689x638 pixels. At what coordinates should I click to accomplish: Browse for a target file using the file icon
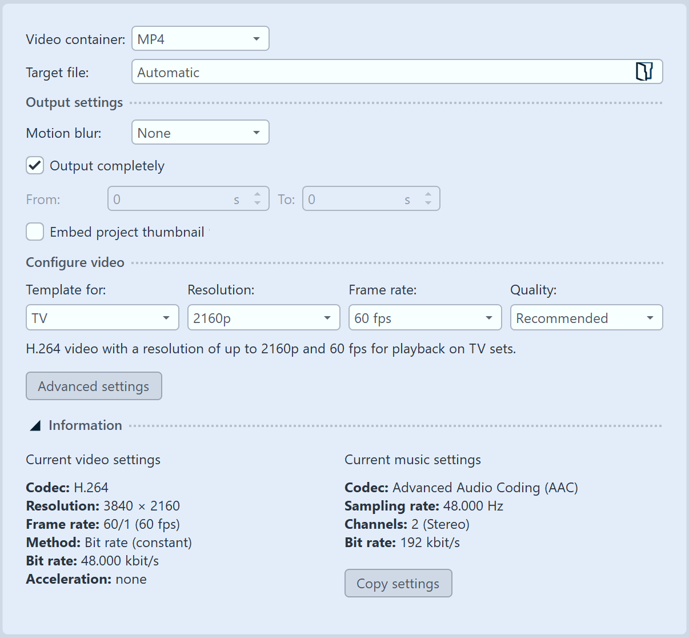pyautogui.click(x=646, y=71)
